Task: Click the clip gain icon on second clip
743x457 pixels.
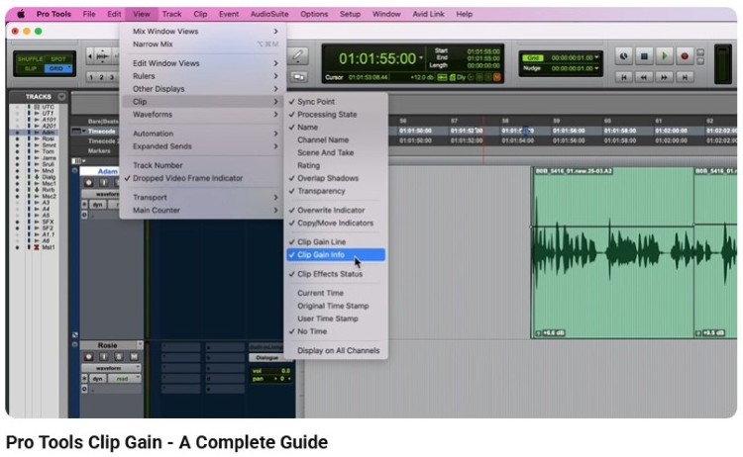Action: pyautogui.click(x=698, y=333)
